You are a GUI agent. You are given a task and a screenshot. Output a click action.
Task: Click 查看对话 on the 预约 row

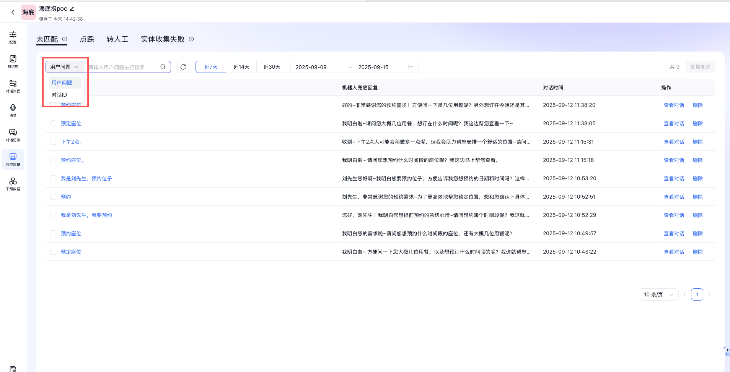point(673,197)
